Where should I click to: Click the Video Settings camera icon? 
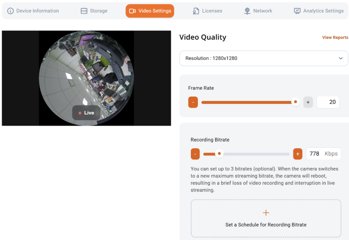pyautogui.click(x=133, y=11)
